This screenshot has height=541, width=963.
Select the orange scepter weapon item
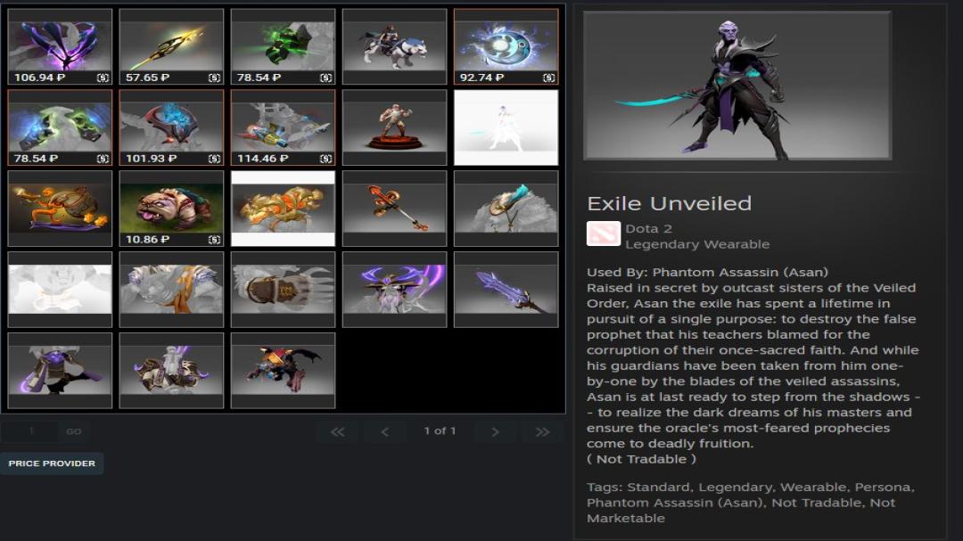click(394, 209)
